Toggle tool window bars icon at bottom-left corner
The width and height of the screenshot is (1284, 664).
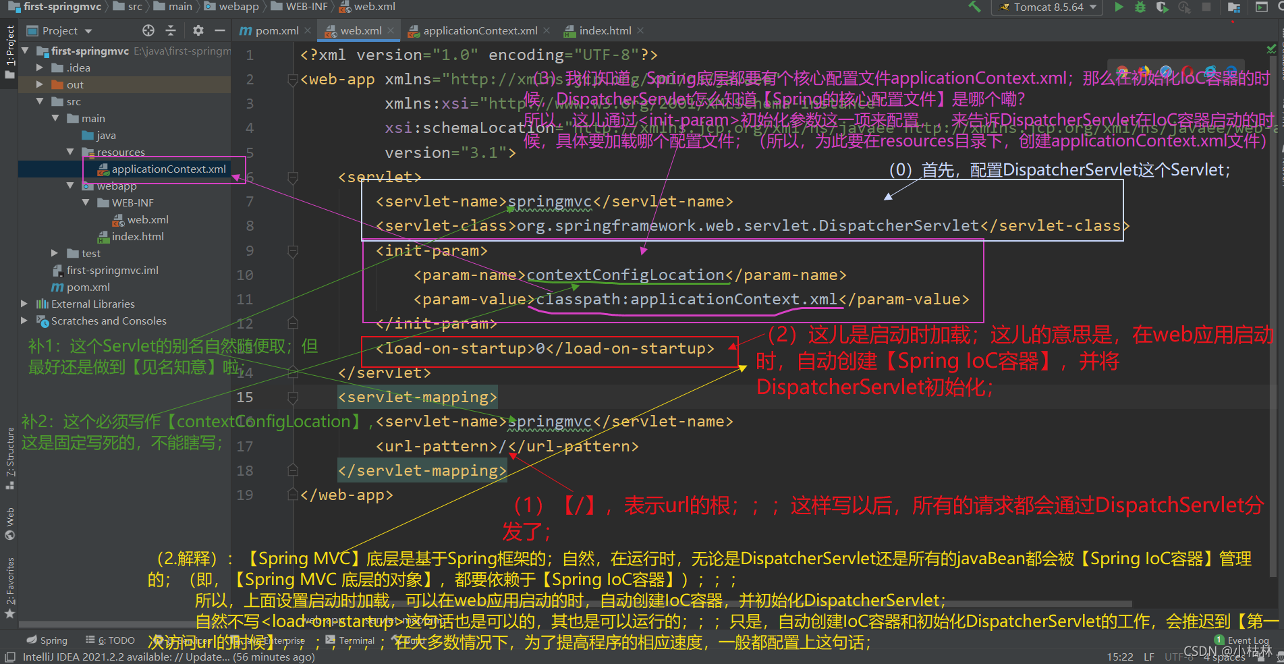click(x=9, y=657)
